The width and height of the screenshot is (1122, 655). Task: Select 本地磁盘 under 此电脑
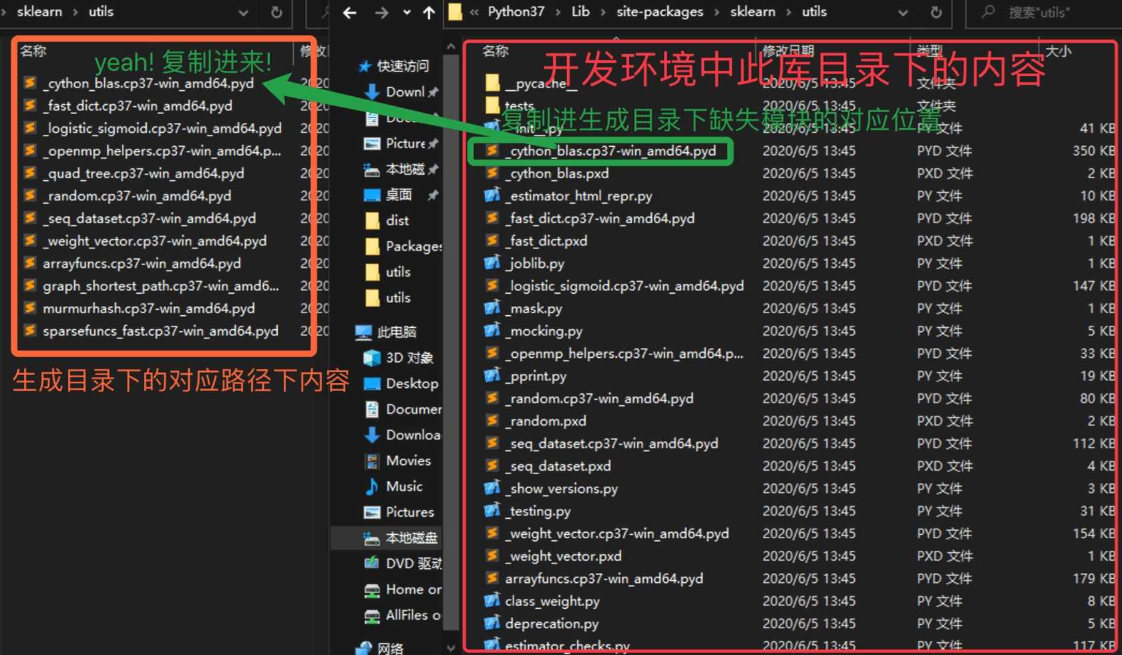[399, 537]
